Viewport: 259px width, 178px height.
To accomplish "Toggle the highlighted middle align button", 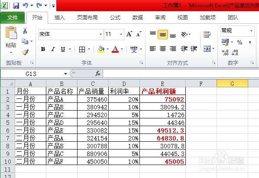I will 163,35.
